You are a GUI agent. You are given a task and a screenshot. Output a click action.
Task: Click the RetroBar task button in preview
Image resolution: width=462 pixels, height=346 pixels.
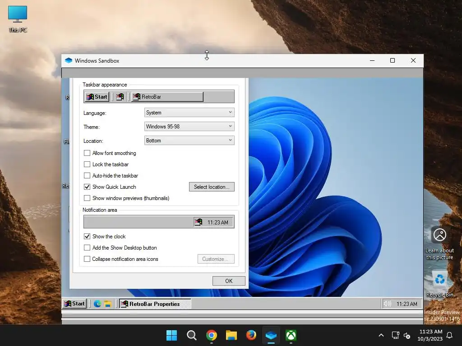pos(167,97)
